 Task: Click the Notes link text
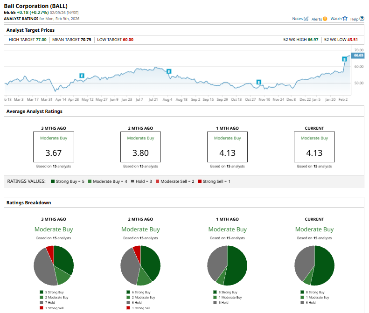click(x=297, y=19)
